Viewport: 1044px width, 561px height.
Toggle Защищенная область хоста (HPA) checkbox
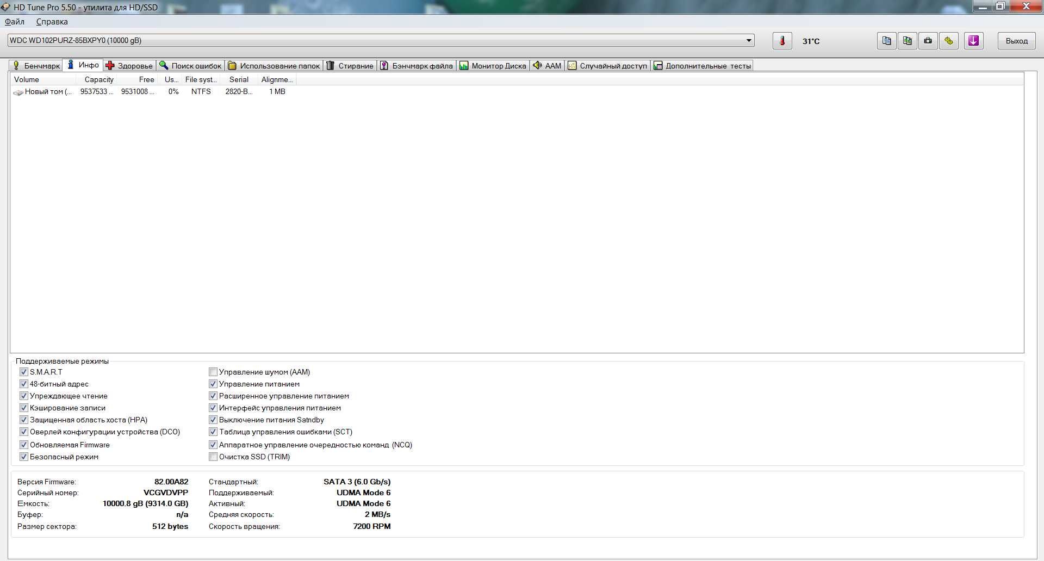click(x=23, y=420)
